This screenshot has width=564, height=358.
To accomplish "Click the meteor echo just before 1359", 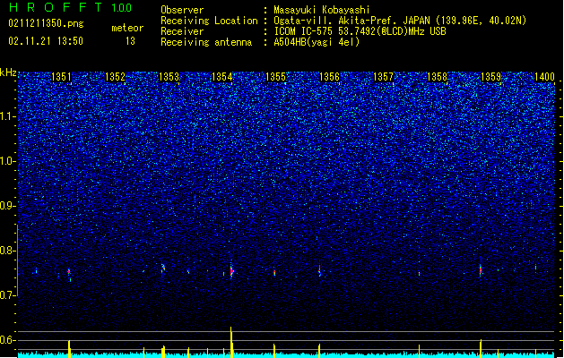I will (481, 269).
